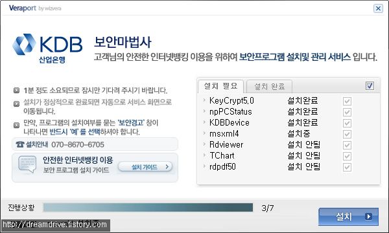Toggle the TChart checkbox
The image size is (389, 233).
pos(347,156)
